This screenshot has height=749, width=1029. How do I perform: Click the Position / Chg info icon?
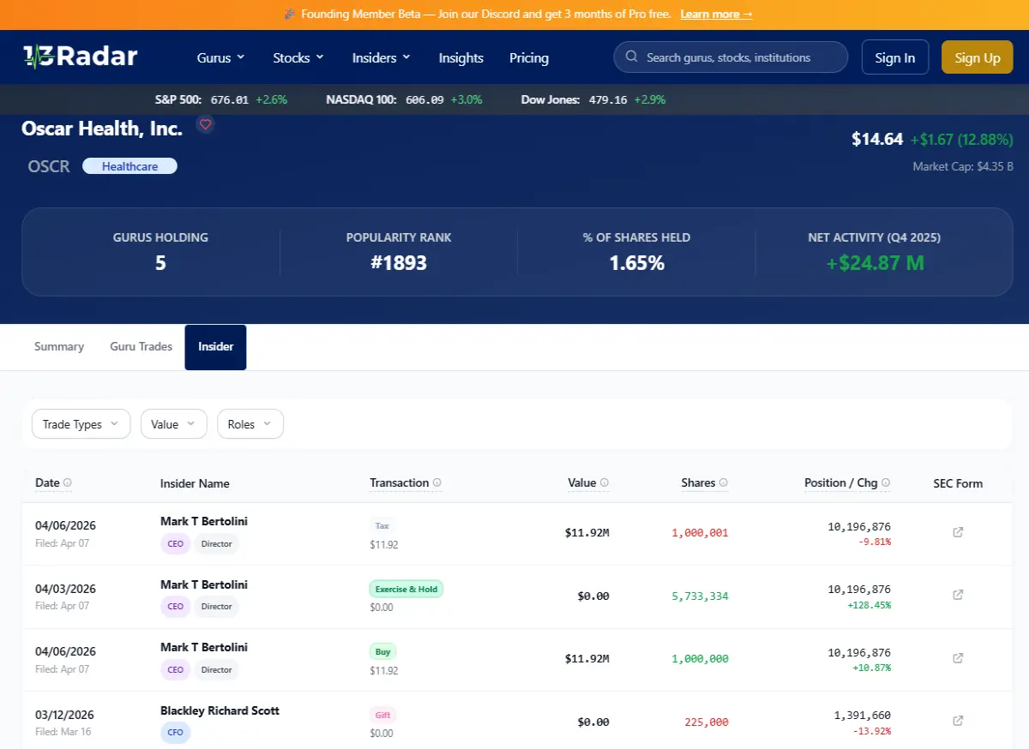pos(886,483)
